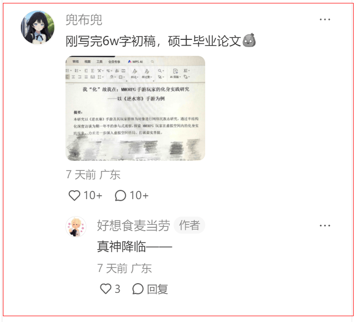Screen dimensions: 357x322
Task: Open replies via first comment's speech bubble icon
Action: [x=120, y=195]
